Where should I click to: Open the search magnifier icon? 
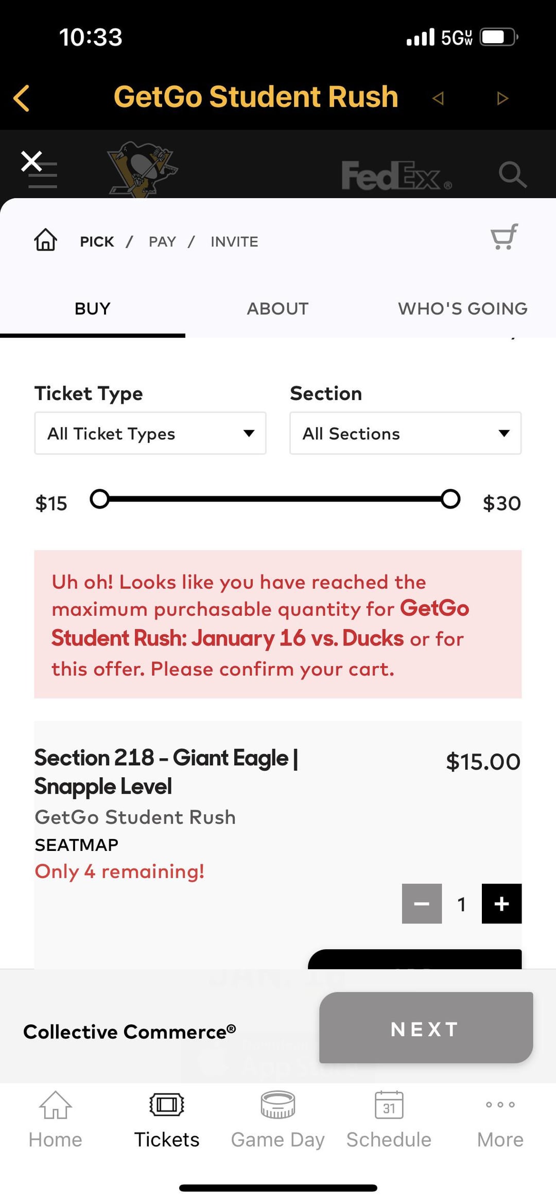click(x=512, y=175)
